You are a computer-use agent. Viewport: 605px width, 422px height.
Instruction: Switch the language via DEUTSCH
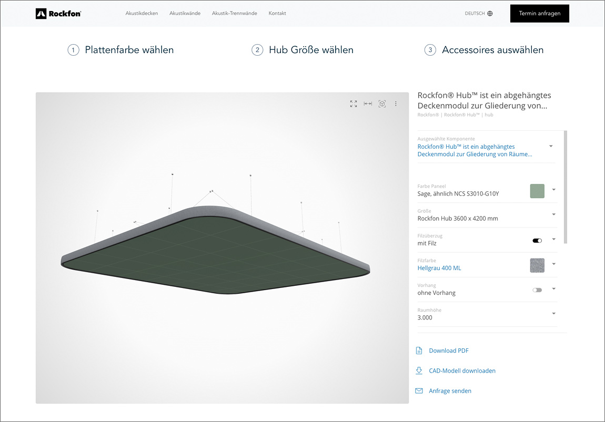[x=475, y=14]
